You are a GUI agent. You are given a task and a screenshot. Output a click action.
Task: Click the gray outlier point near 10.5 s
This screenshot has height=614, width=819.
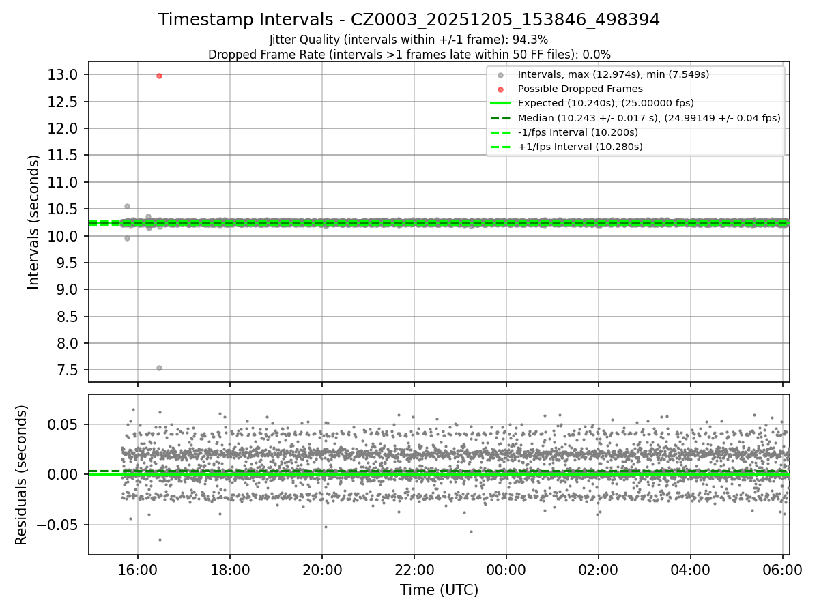point(127,206)
